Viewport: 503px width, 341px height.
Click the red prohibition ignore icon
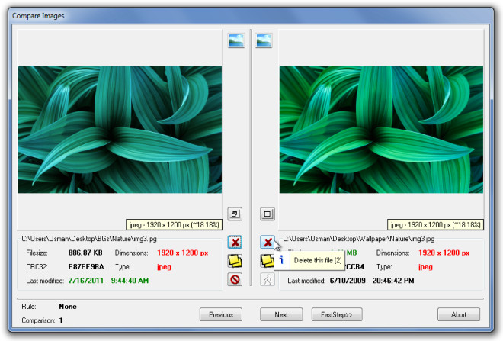(235, 279)
